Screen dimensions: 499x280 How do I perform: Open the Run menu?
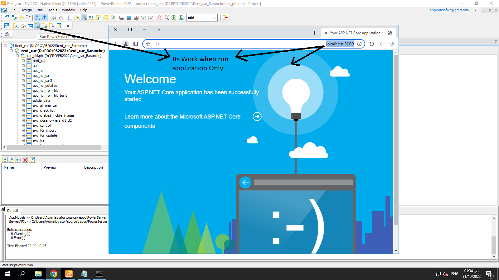pyautogui.click(x=40, y=10)
